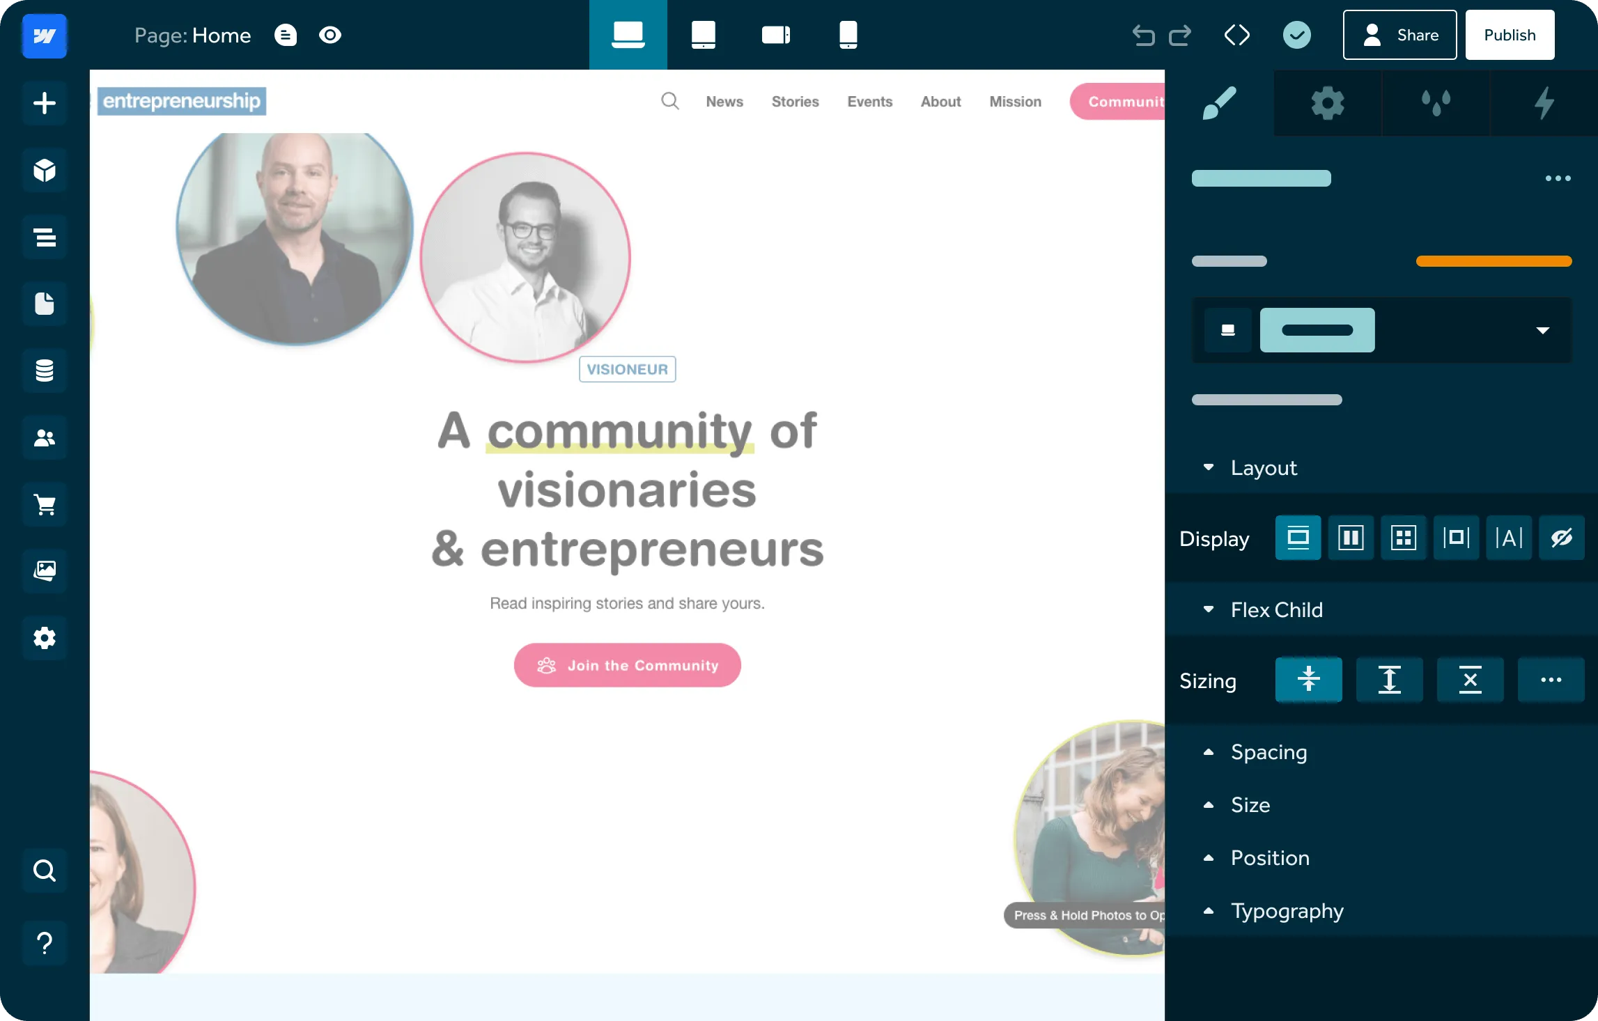The image size is (1598, 1021).
Task: Adjust the orange slider in the panel
Action: click(1494, 260)
